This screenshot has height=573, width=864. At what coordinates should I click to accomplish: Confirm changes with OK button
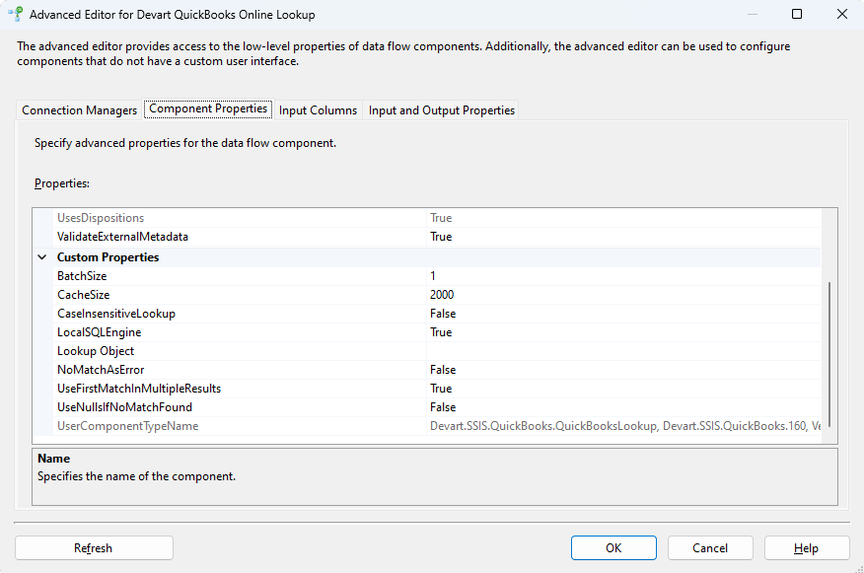613,548
